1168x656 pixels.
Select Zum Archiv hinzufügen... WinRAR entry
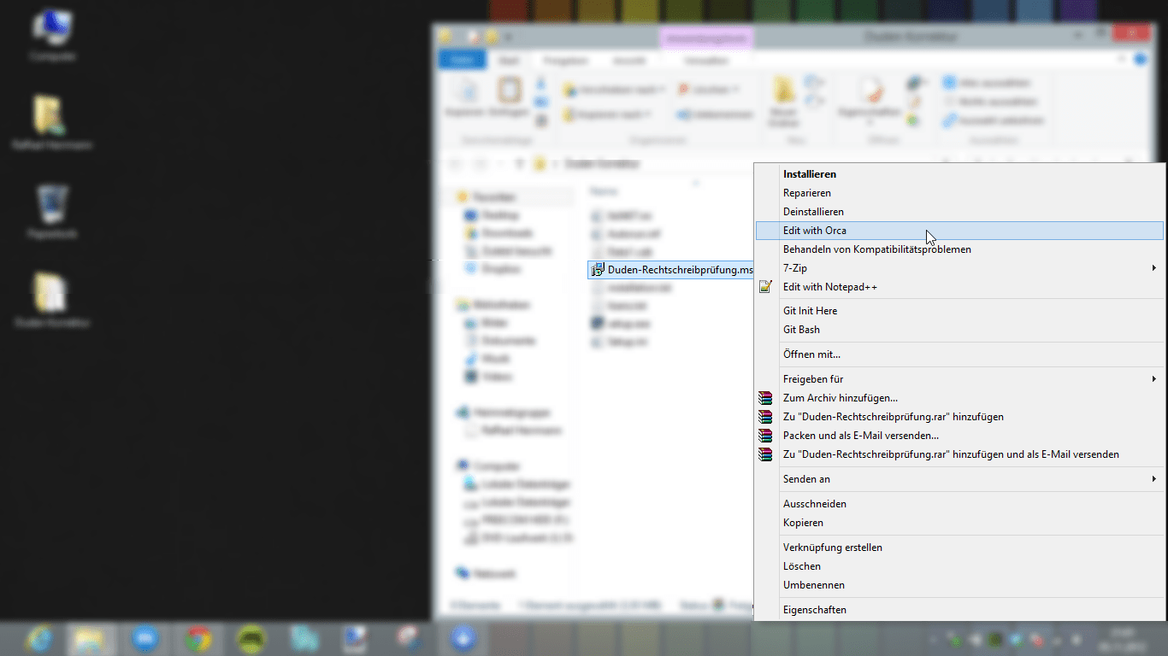pyautogui.click(x=959, y=398)
